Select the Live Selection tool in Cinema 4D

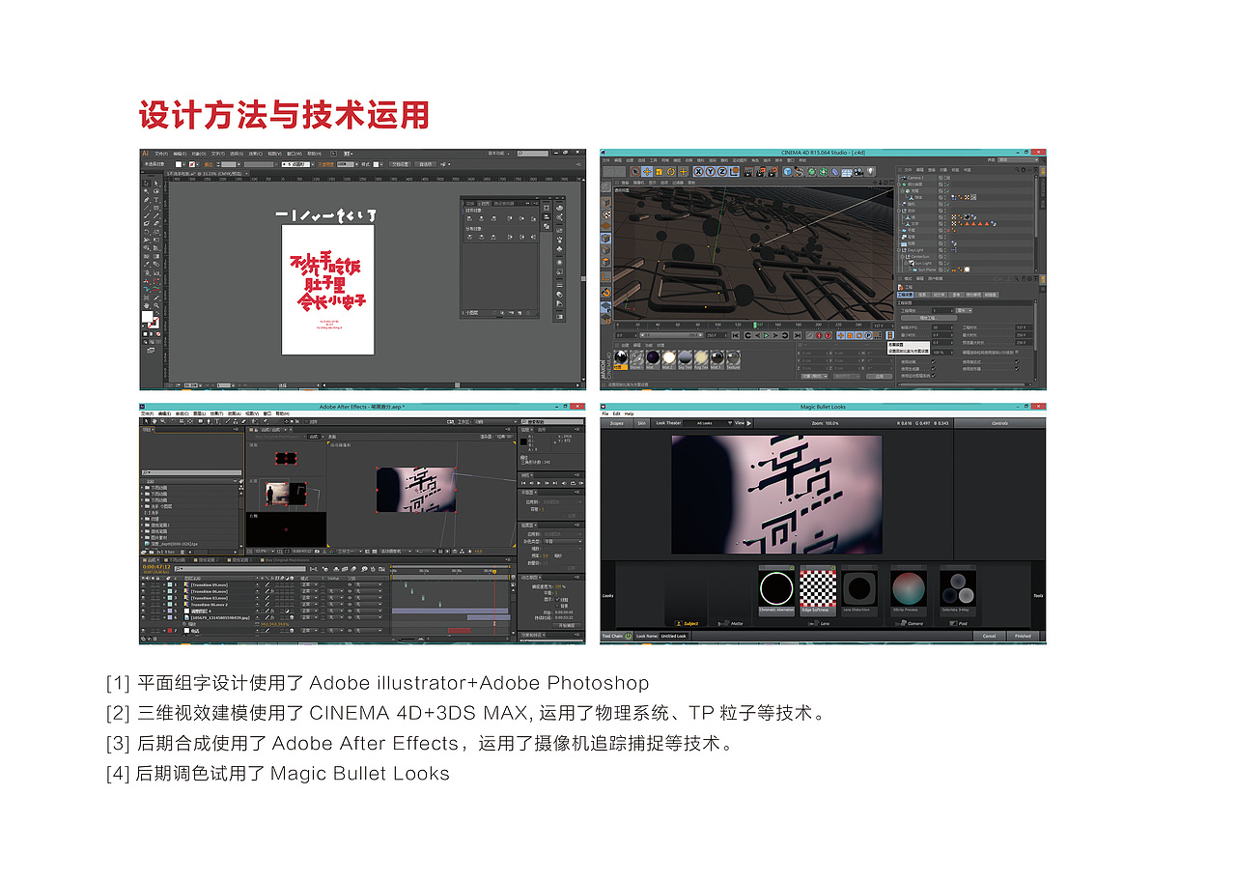pyautogui.click(x=635, y=171)
